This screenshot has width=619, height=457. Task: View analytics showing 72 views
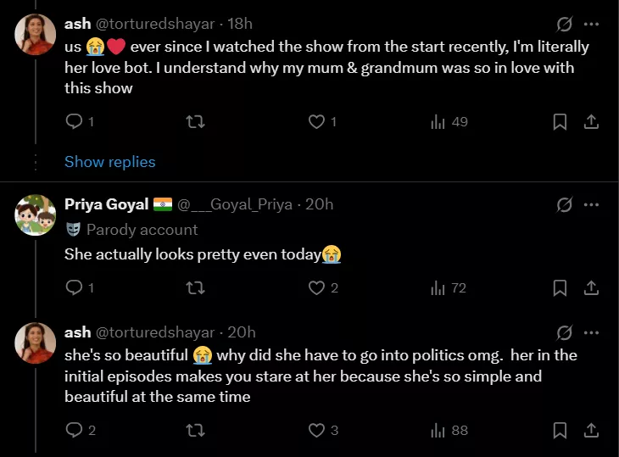click(x=449, y=288)
